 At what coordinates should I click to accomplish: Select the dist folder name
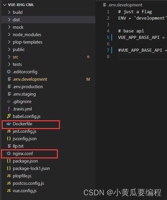coord(16,20)
